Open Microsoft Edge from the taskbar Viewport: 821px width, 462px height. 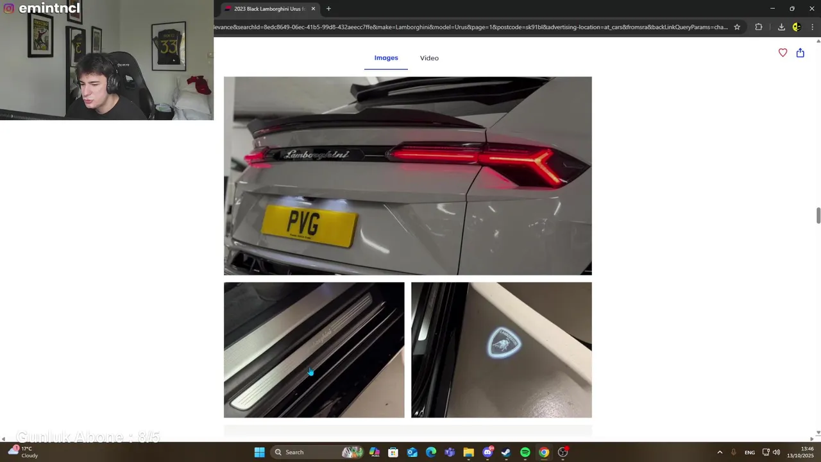pyautogui.click(x=431, y=452)
